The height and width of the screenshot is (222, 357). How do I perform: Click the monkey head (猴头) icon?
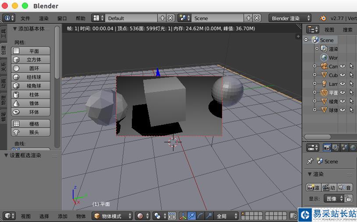[16, 132]
